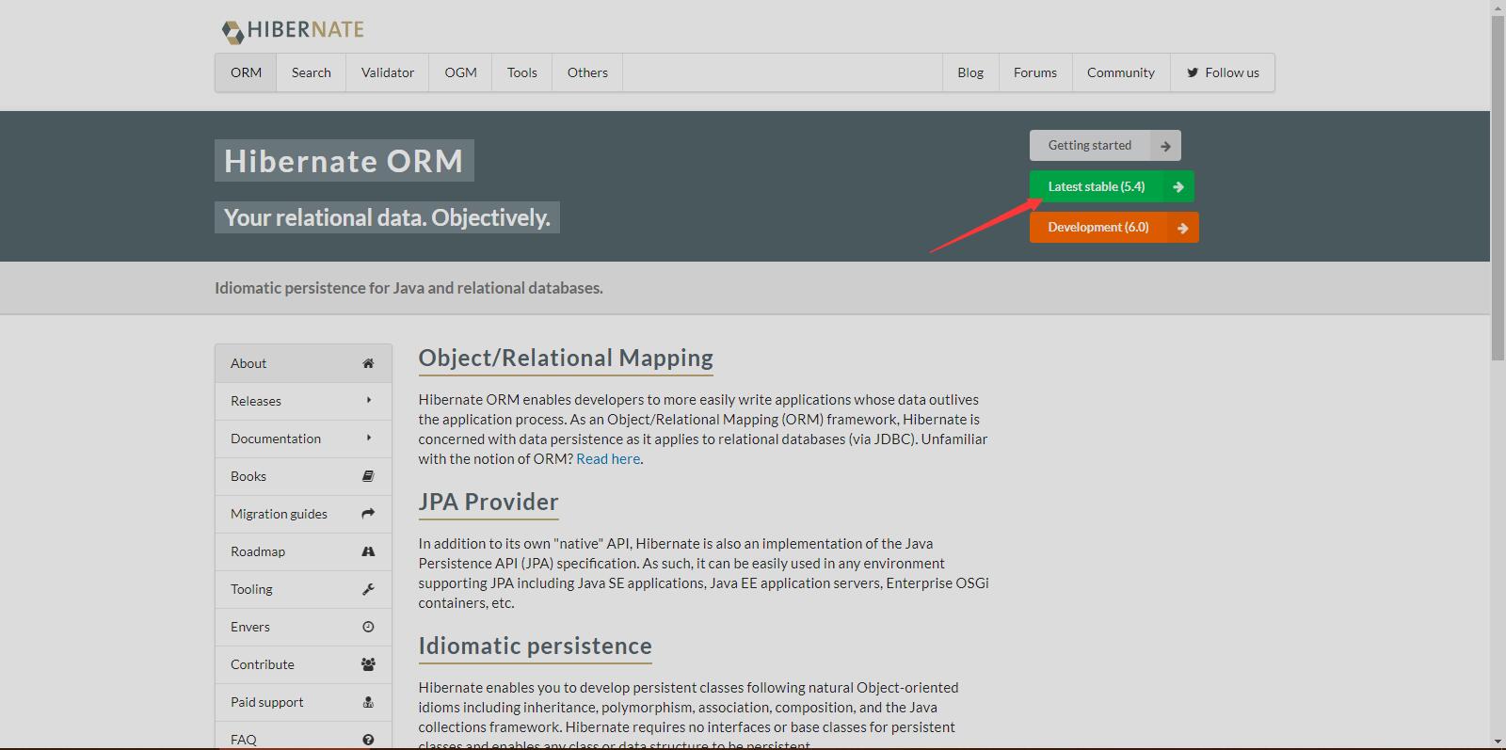Screen dimensions: 1506x750
Task: Open Development (6.0) release
Action: point(1113,228)
